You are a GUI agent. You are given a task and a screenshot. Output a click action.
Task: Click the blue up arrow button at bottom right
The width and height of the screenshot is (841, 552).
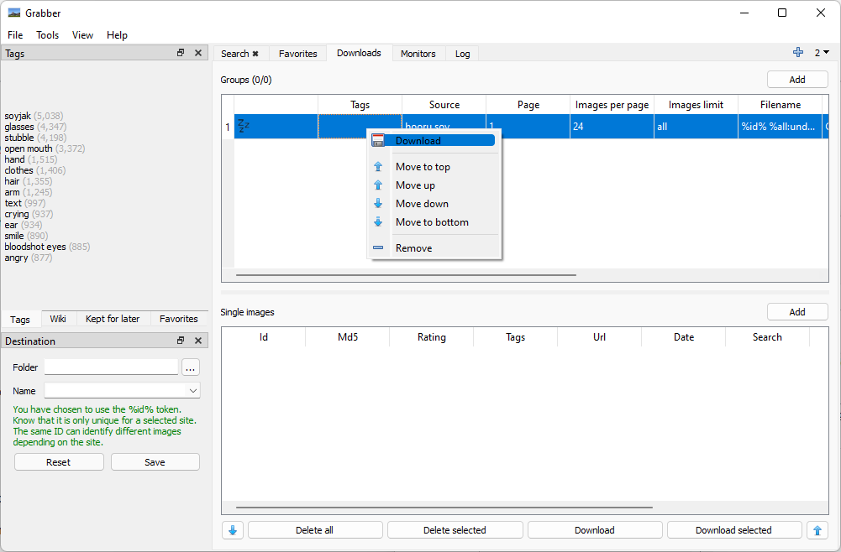[817, 530]
